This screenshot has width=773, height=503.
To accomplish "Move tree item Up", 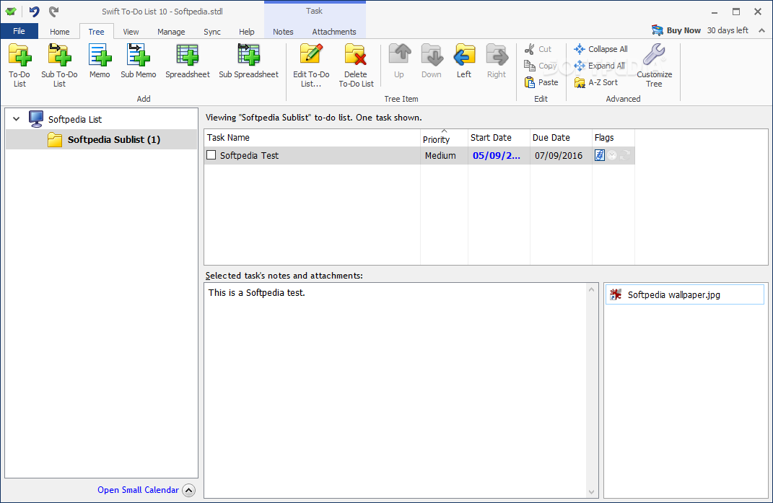I will pyautogui.click(x=399, y=61).
